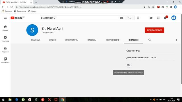182x102 pixels.
Task: Open the Сервисы apps bookmark
Action: (7, 11)
